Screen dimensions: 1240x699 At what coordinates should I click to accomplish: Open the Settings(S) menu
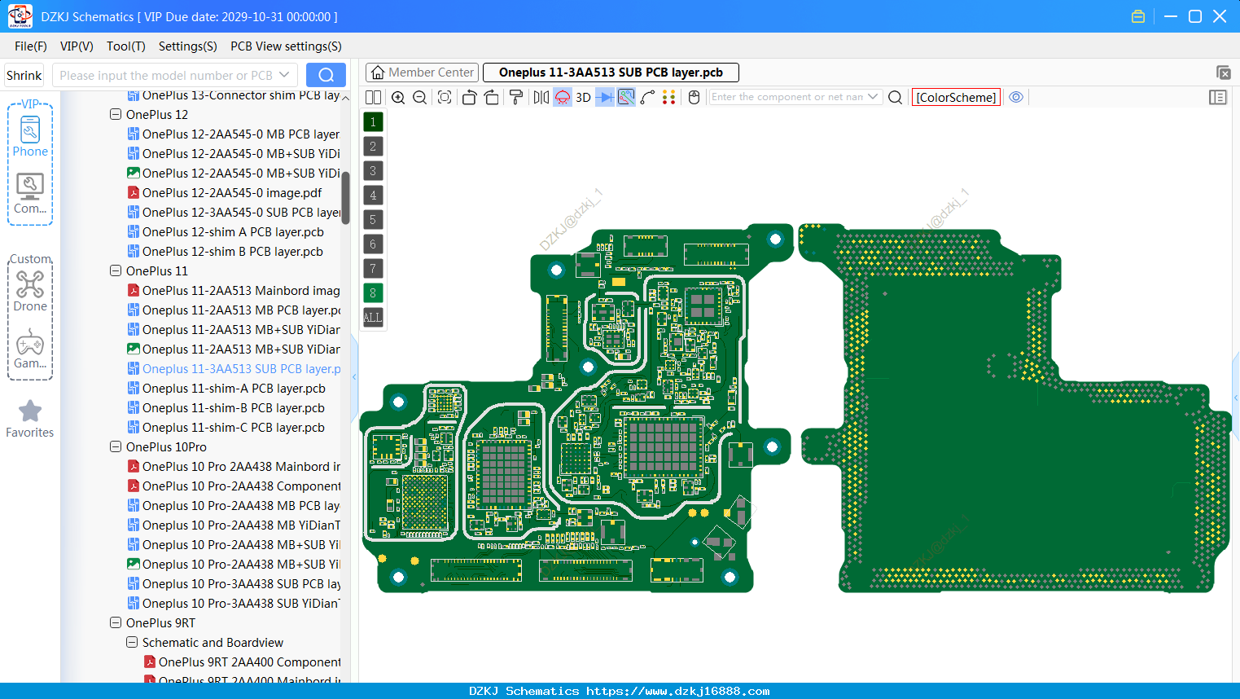pyautogui.click(x=188, y=46)
